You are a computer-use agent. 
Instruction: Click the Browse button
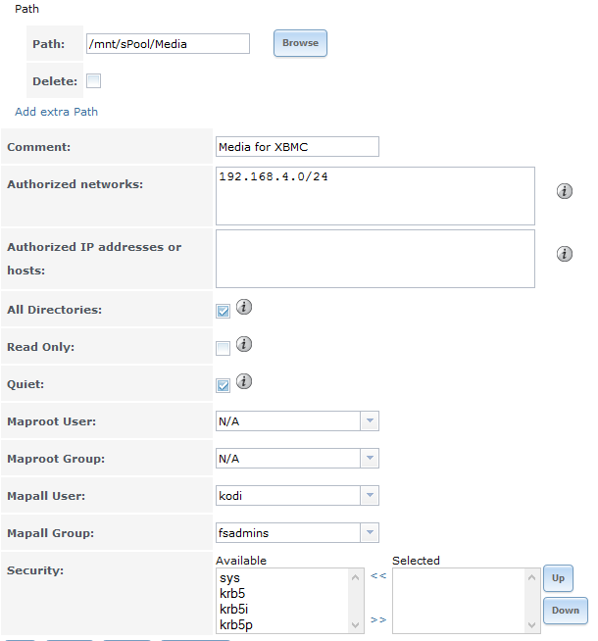pyautogui.click(x=300, y=43)
